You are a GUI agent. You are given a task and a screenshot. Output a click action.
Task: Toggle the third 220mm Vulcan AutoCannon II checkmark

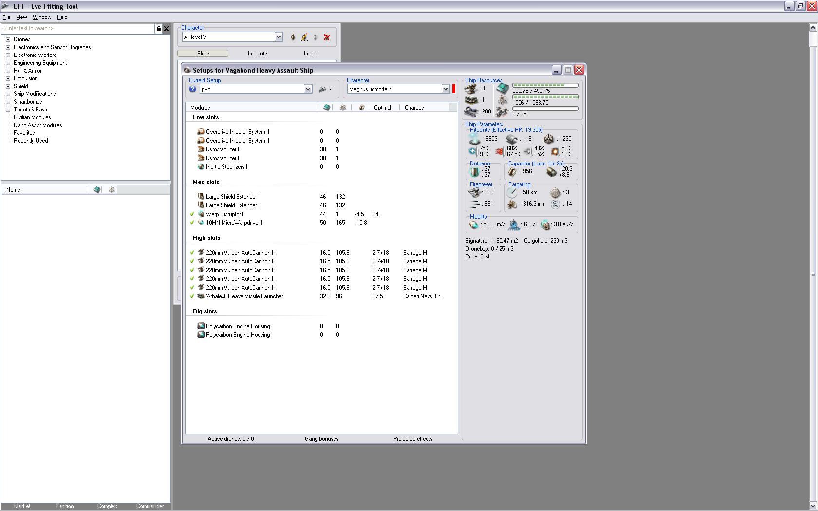coord(192,270)
